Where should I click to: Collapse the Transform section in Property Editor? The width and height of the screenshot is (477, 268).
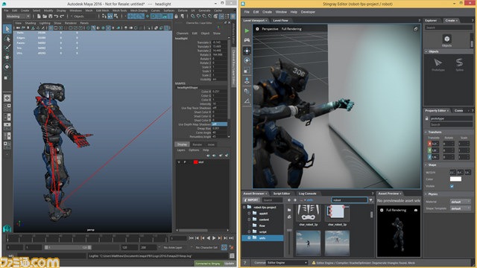tap(426, 133)
